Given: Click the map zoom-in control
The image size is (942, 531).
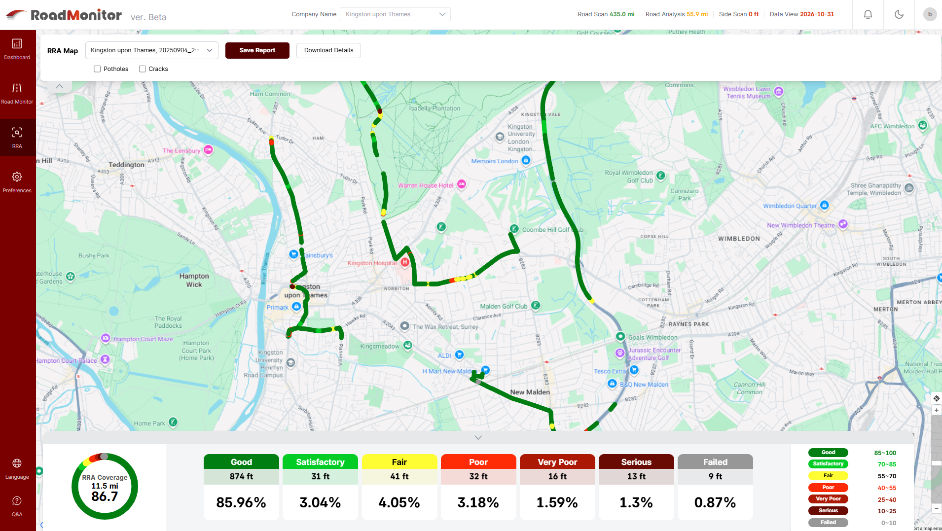Looking at the screenshot, I should click(x=936, y=410).
